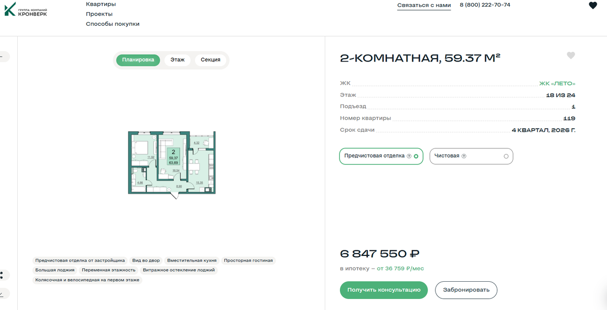Click the Переменная этажность tag

pos(108,270)
